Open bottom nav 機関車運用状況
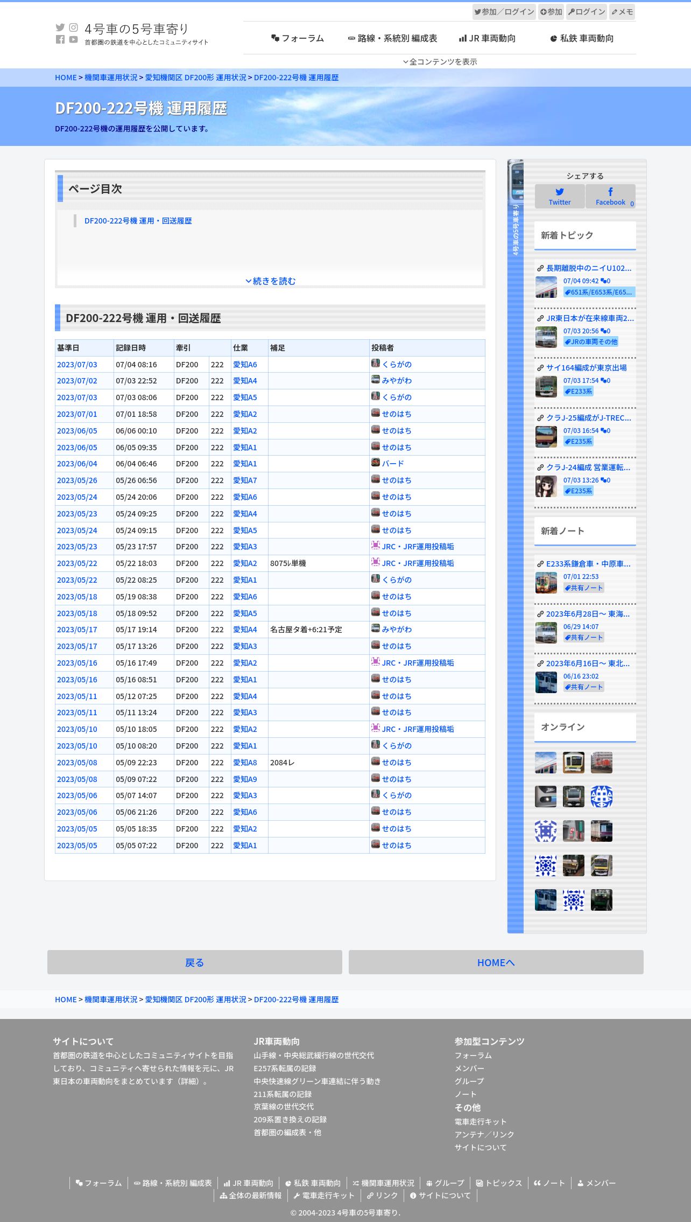 (383, 1183)
